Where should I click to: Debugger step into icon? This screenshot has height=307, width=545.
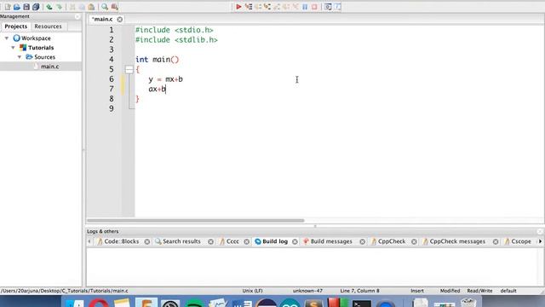click(x=267, y=7)
